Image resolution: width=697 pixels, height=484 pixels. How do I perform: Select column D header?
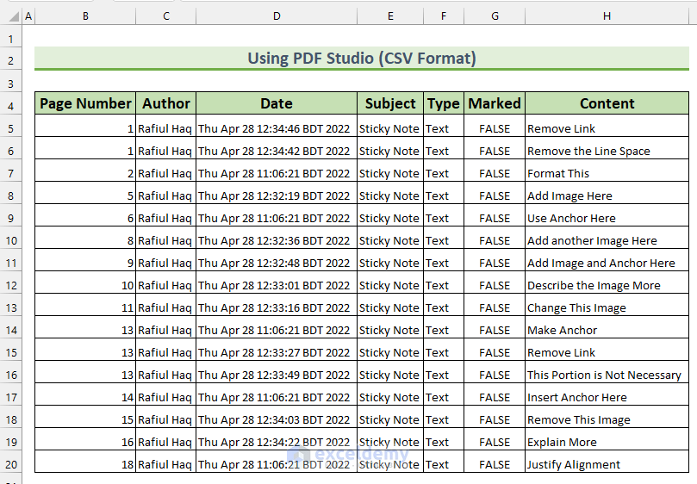277,16
